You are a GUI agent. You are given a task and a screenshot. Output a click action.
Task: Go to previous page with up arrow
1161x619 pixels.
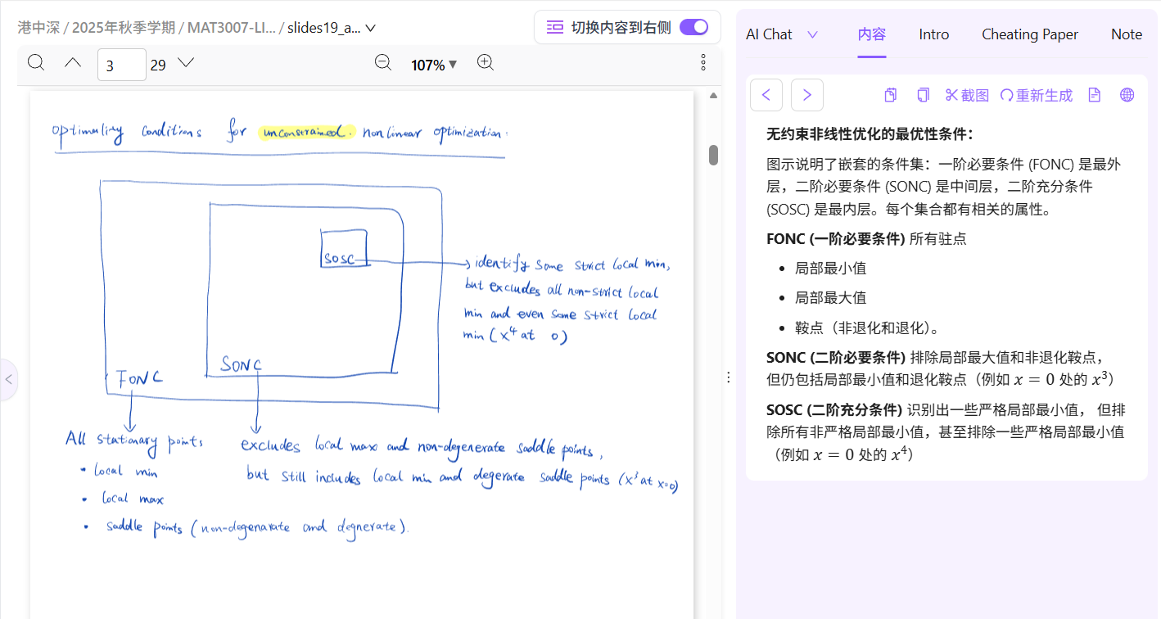point(73,63)
